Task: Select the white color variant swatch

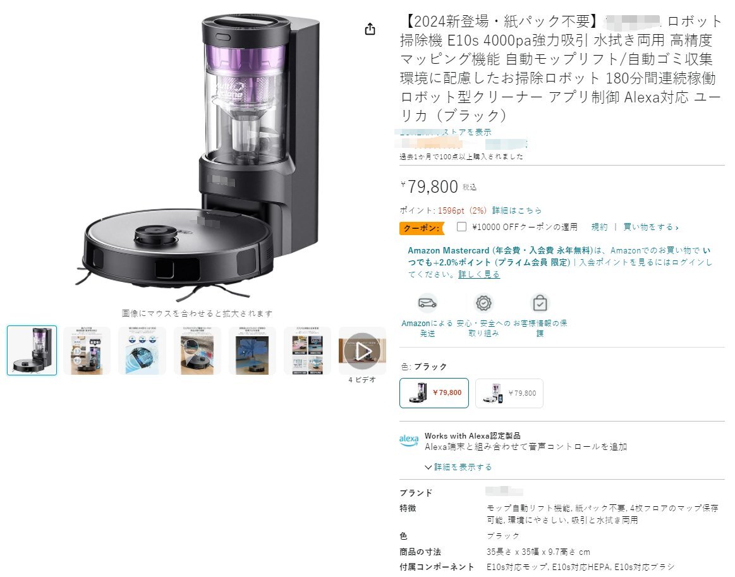Action: point(509,393)
